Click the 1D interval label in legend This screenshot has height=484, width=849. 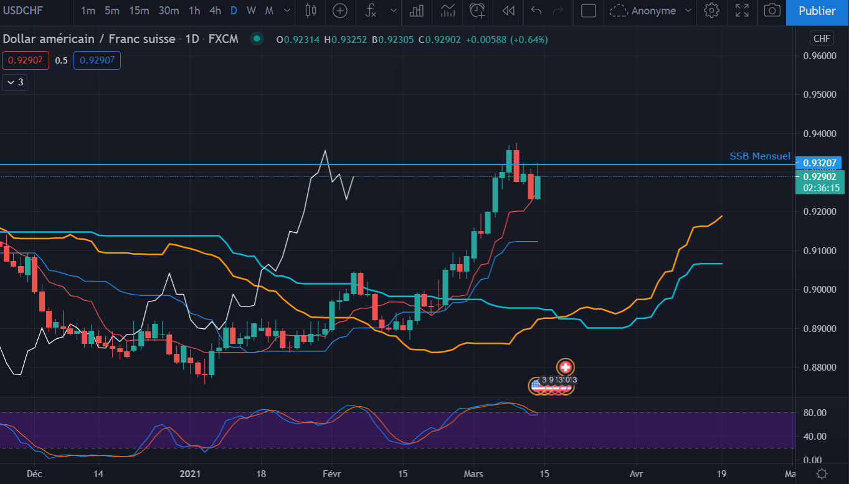191,39
